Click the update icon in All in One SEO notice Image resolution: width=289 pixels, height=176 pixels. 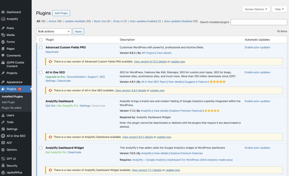[x=50, y=90]
